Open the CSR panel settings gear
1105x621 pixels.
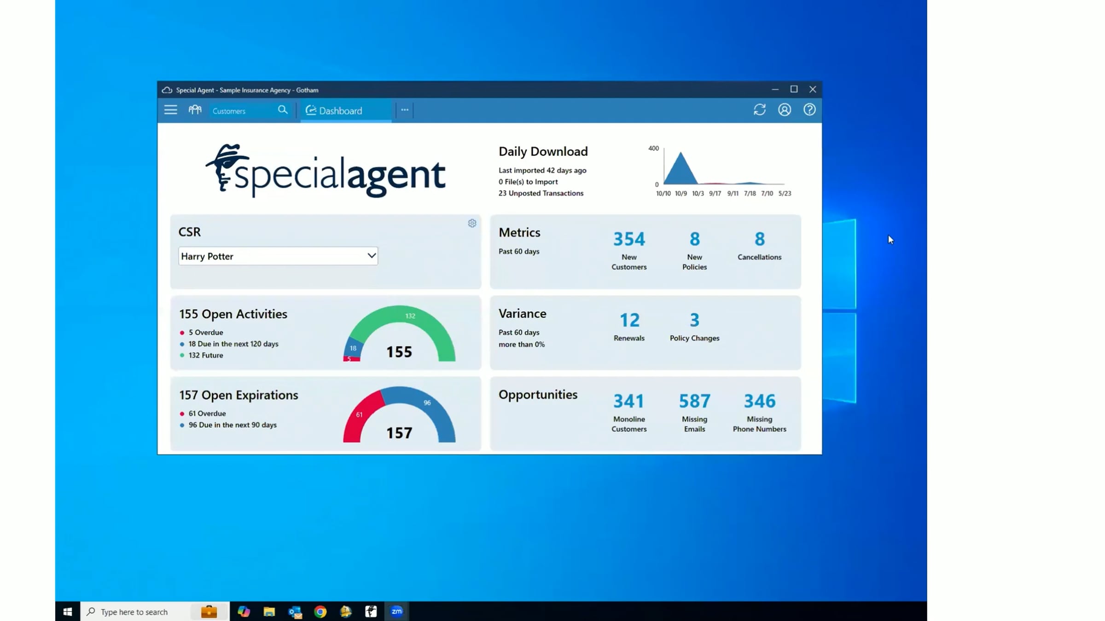tap(472, 223)
